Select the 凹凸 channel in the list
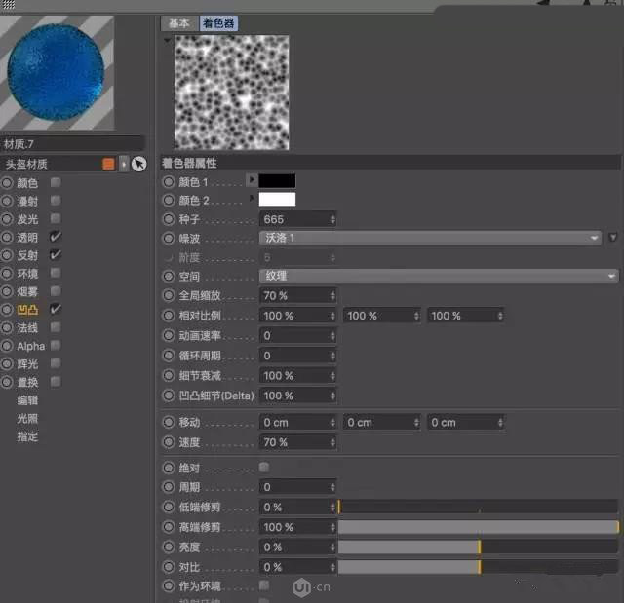 tap(27, 310)
